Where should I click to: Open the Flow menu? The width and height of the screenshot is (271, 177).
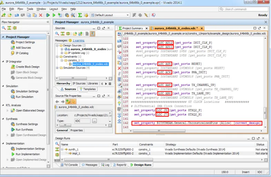pyautogui.click(x=20, y=9)
